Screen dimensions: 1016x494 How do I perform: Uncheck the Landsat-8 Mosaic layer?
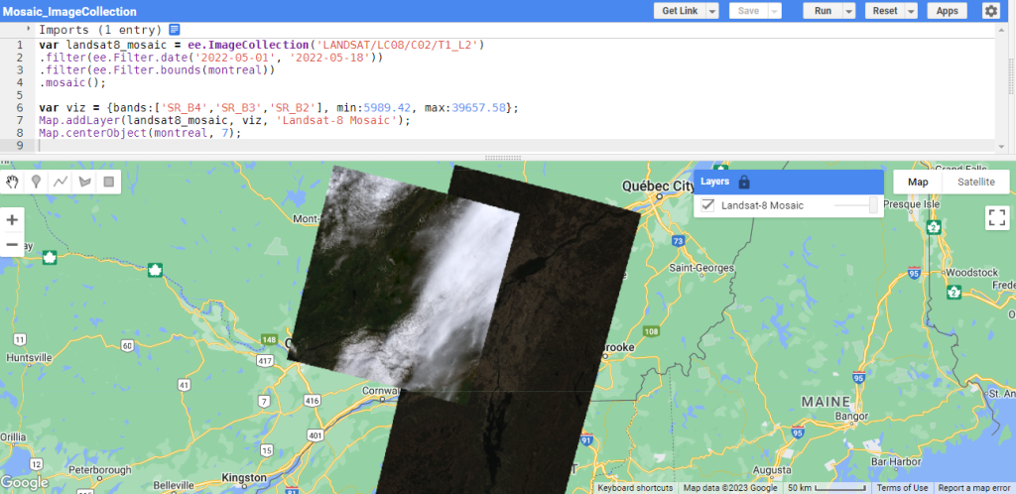[708, 205]
